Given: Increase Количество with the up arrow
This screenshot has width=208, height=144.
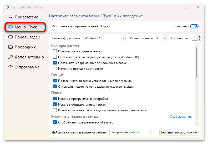Looking at the screenshot, I should 199,37.
